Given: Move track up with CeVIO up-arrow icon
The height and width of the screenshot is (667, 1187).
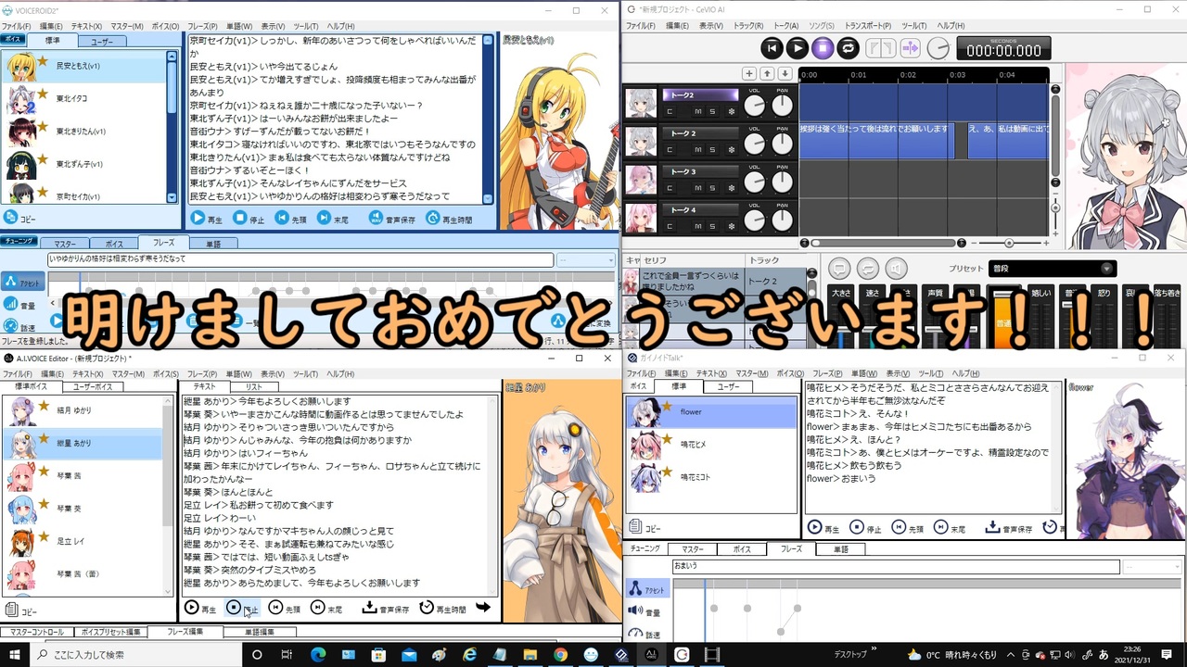Looking at the screenshot, I should [767, 73].
